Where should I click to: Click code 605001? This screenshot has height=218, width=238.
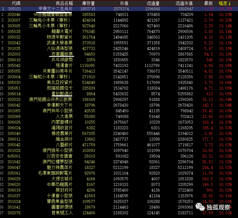(x=14, y=156)
